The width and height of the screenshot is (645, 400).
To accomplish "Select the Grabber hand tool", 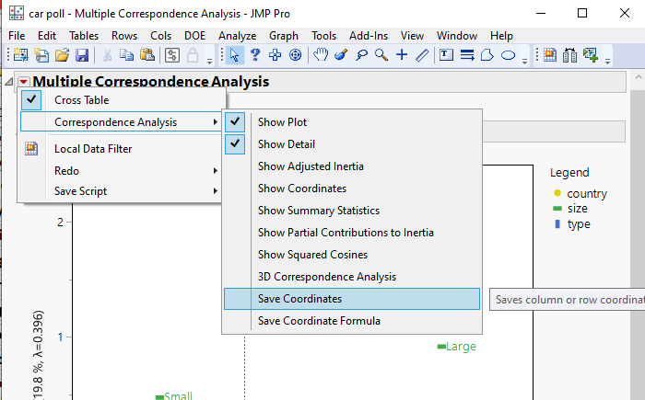I will (x=321, y=55).
